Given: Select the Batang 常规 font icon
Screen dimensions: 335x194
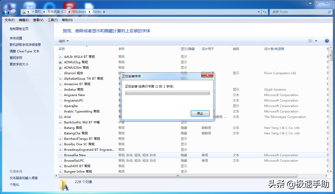Looking at the screenshot, I should pyautogui.click(x=61, y=128).
